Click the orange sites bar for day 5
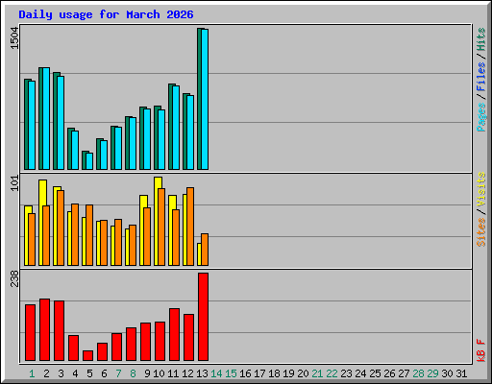This screenshot has height=384, width=492. (x=89, y=235)
